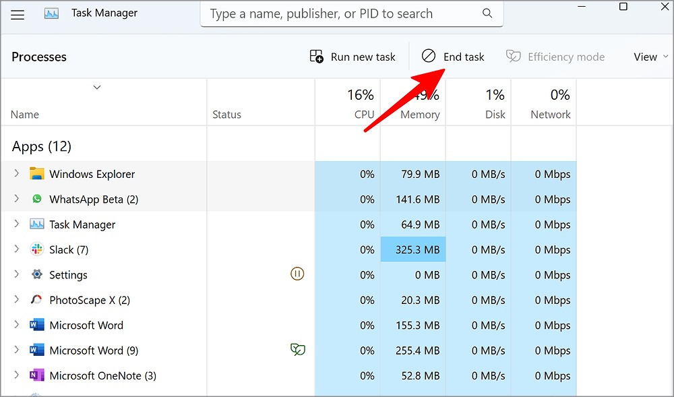Click the Windows Explorer folder icon
Screen dimensions: 674x397
pos(37,174)
